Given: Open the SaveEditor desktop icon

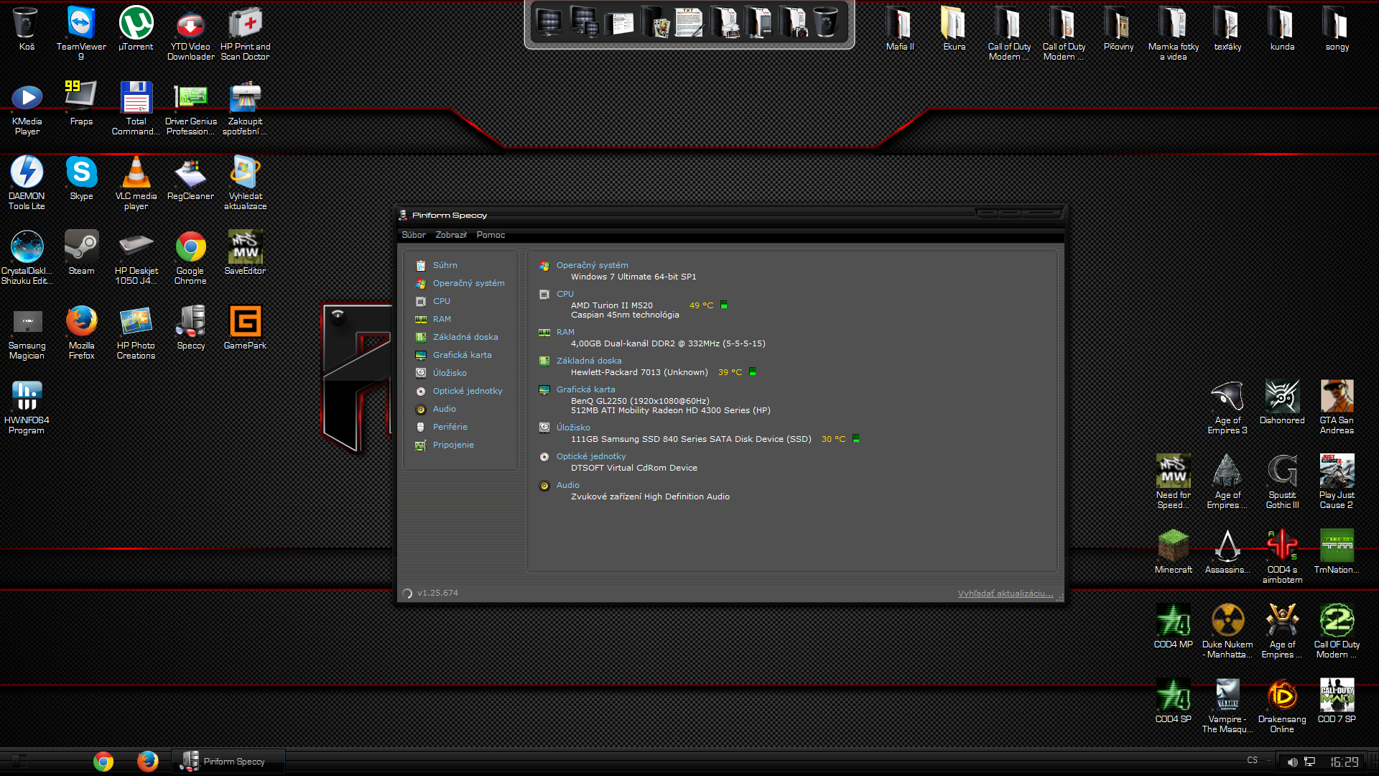Looking at the screenshot, I should [245, 253].
